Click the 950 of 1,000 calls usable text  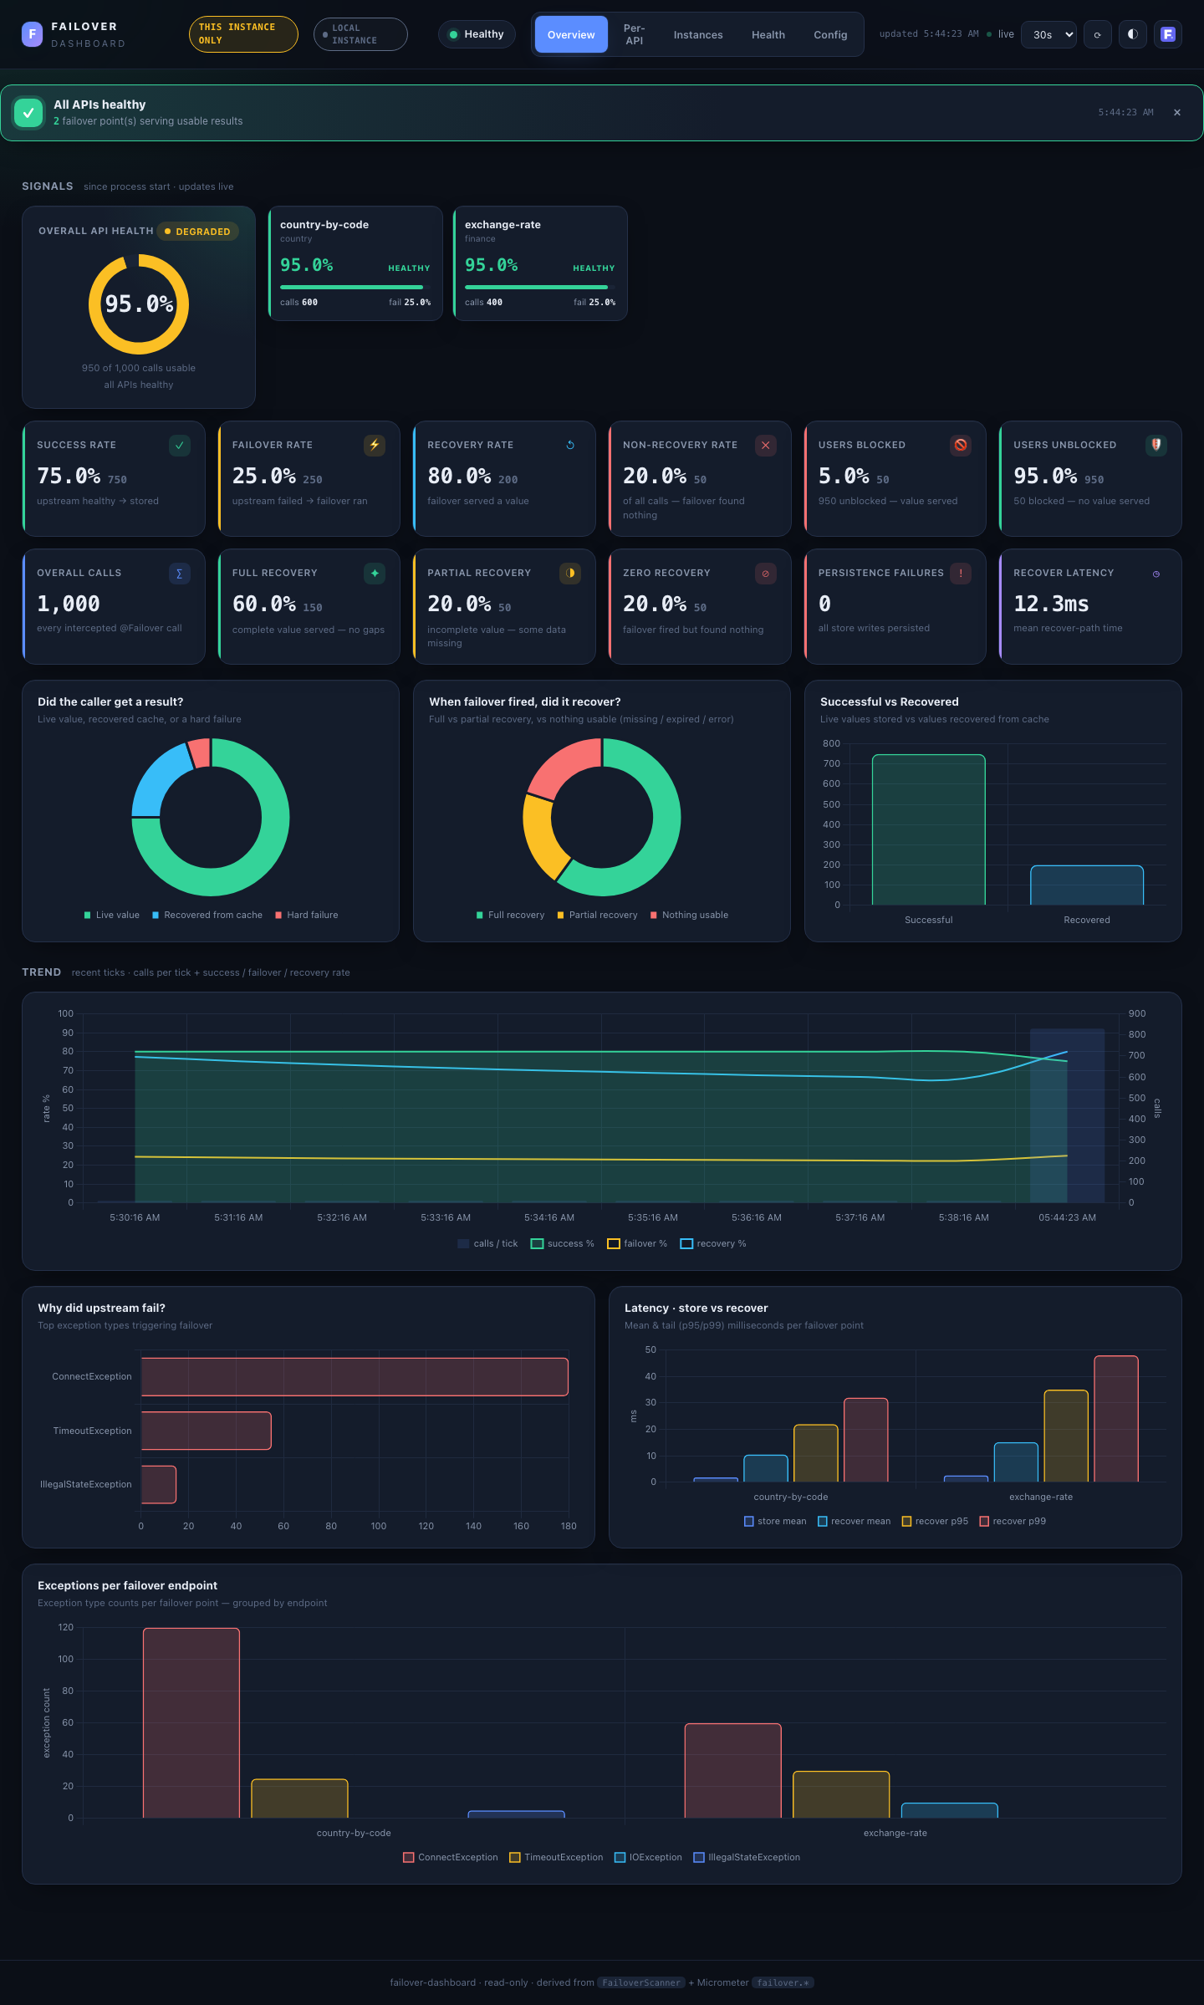coord(139,368)
